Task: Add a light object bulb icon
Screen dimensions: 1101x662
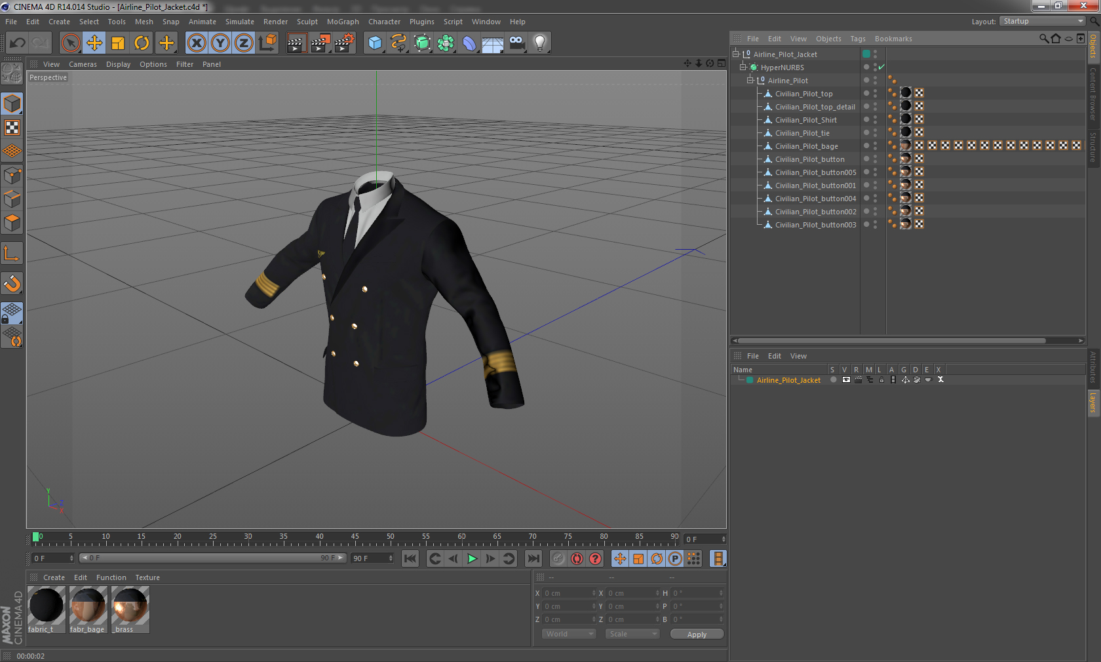Action: 540,43
